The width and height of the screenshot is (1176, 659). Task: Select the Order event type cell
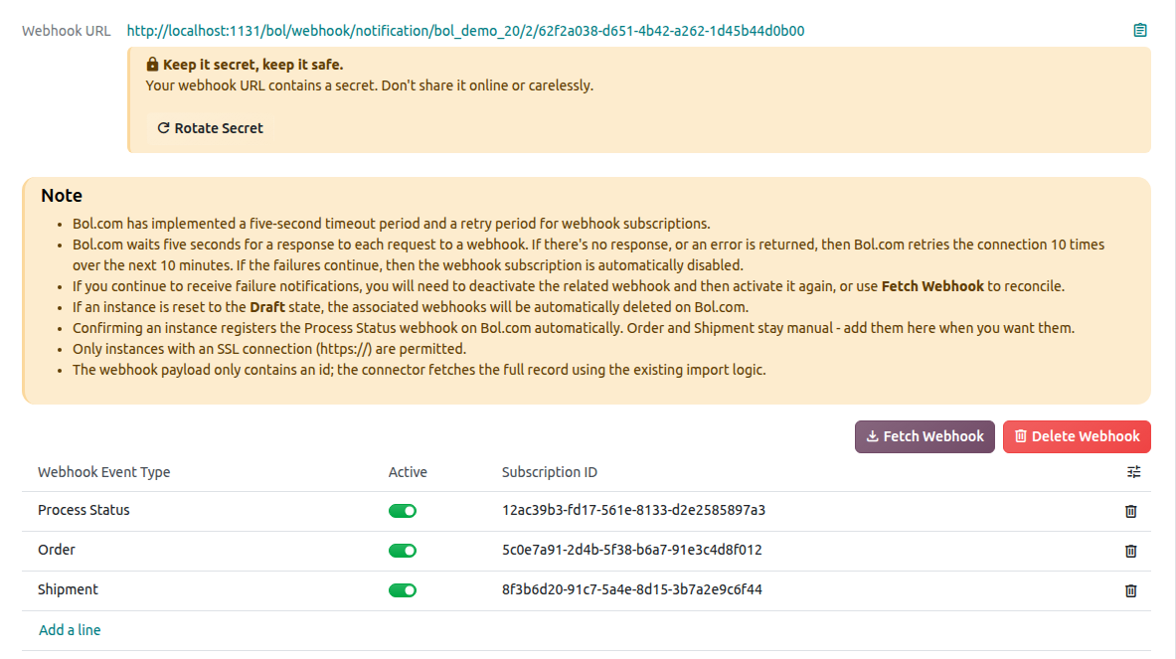57,550
